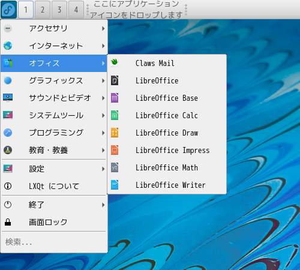Expand the 設定 submenu arrow
The image size is (300, 270).
click(103, 169)
